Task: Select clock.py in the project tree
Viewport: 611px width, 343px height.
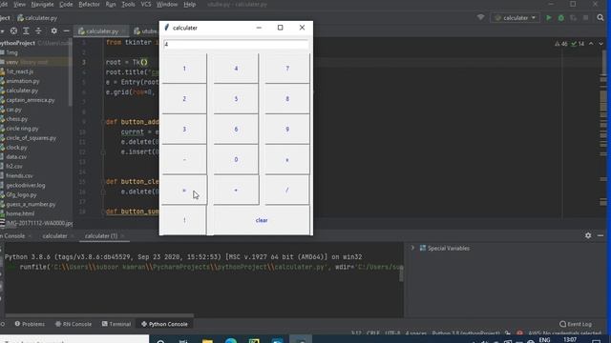Action: click(16, 148)
